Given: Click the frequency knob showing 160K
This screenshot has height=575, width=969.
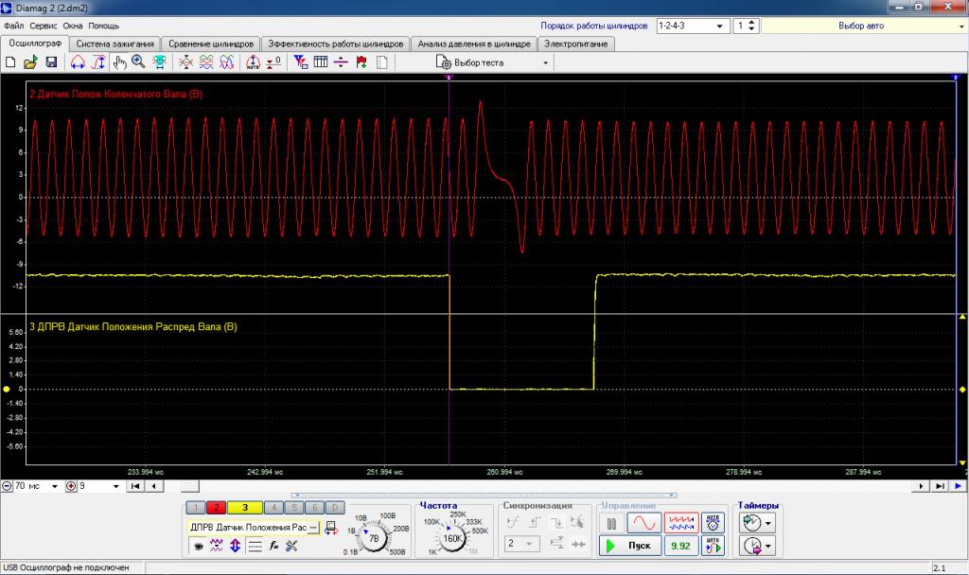Looking at the screenshot, I should [453, 538].
